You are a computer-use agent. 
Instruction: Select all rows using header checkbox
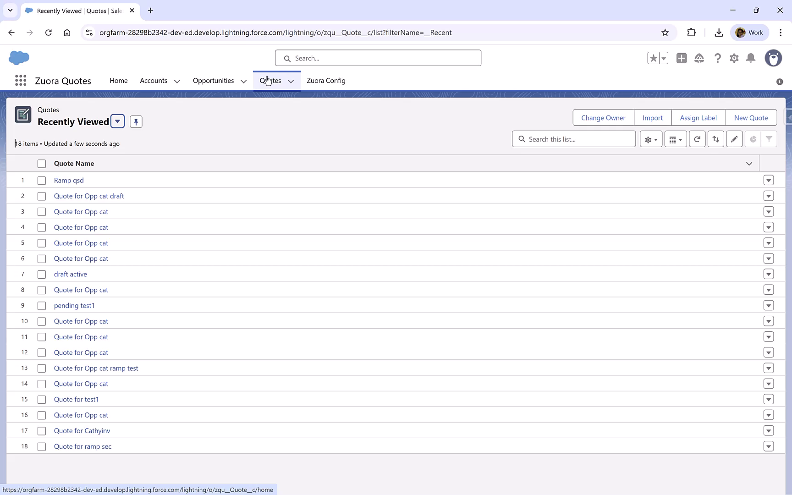42,163
